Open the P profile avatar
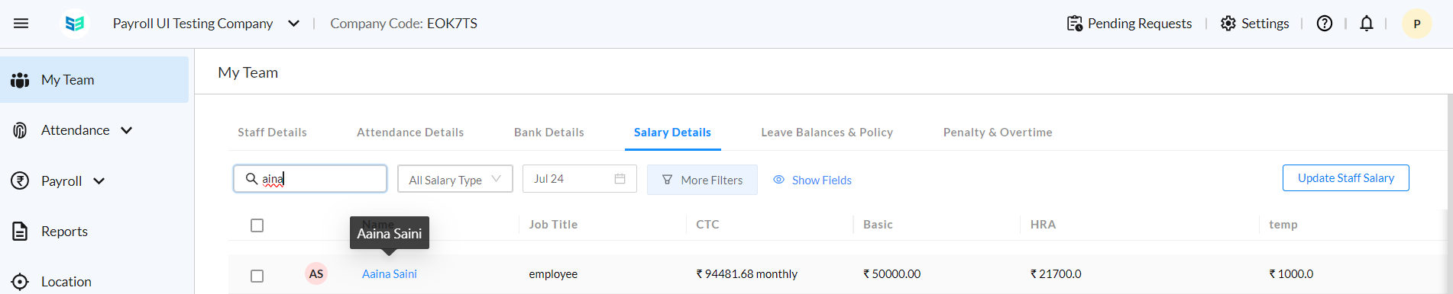This screenshot has width=1453, height=294. (x=1416, y=24)
